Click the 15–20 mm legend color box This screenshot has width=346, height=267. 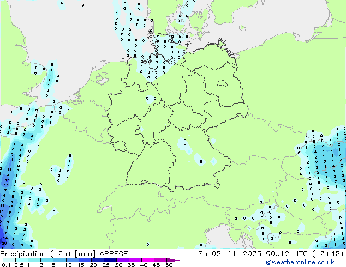point(85,260)
